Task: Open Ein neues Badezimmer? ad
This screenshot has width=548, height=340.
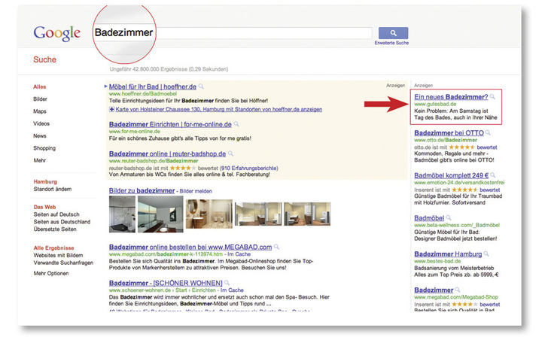Action: [x=451, y=97]
